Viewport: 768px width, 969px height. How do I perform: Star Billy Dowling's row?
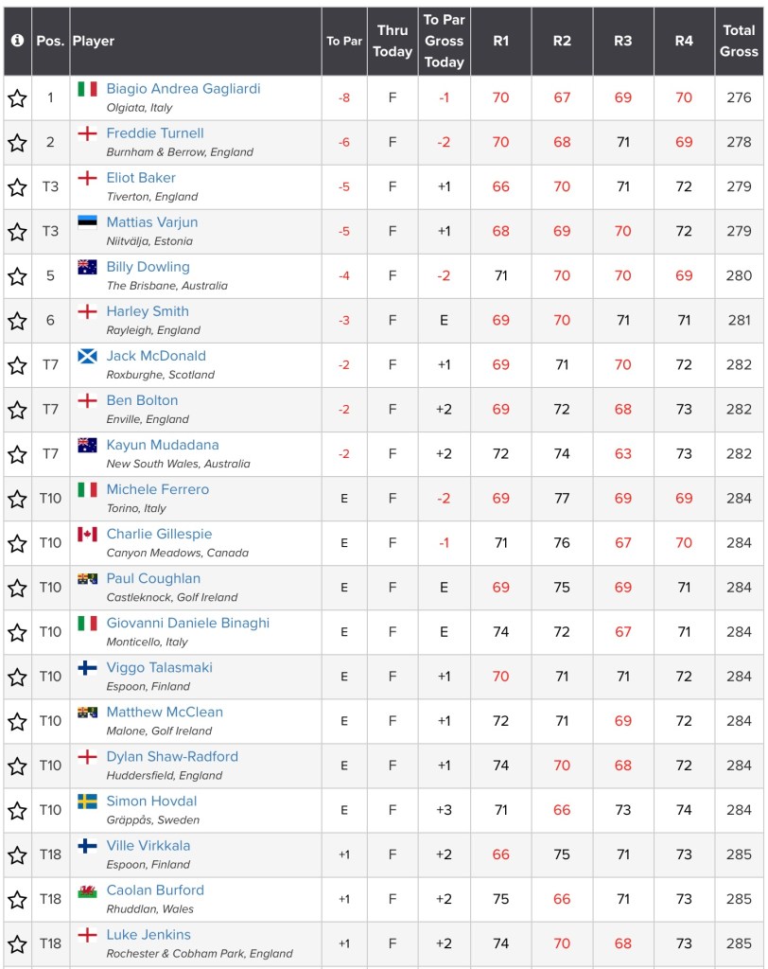pos(17,276)
